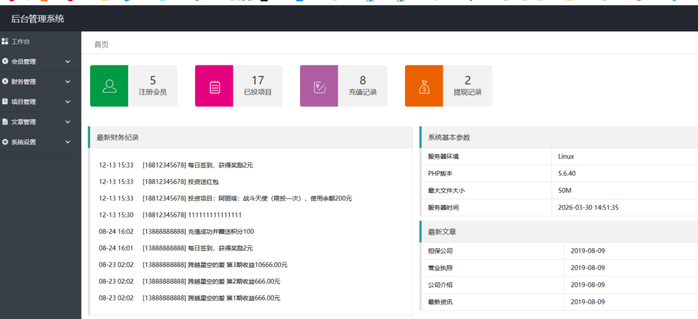Click the 财务管理 sidebar icon

(x=5, y=81)
